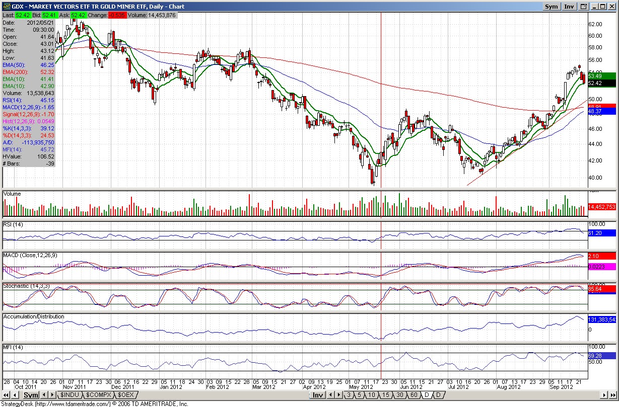Click the EMA(10) 41.41 data row
The width and height of the screenshot is (619, 407).
(x=29, y=79)
